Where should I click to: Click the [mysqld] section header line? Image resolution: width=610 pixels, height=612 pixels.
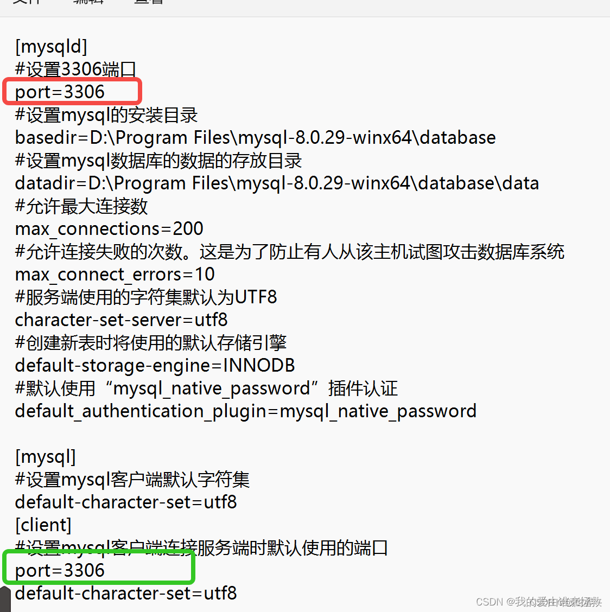coord(51,47)
